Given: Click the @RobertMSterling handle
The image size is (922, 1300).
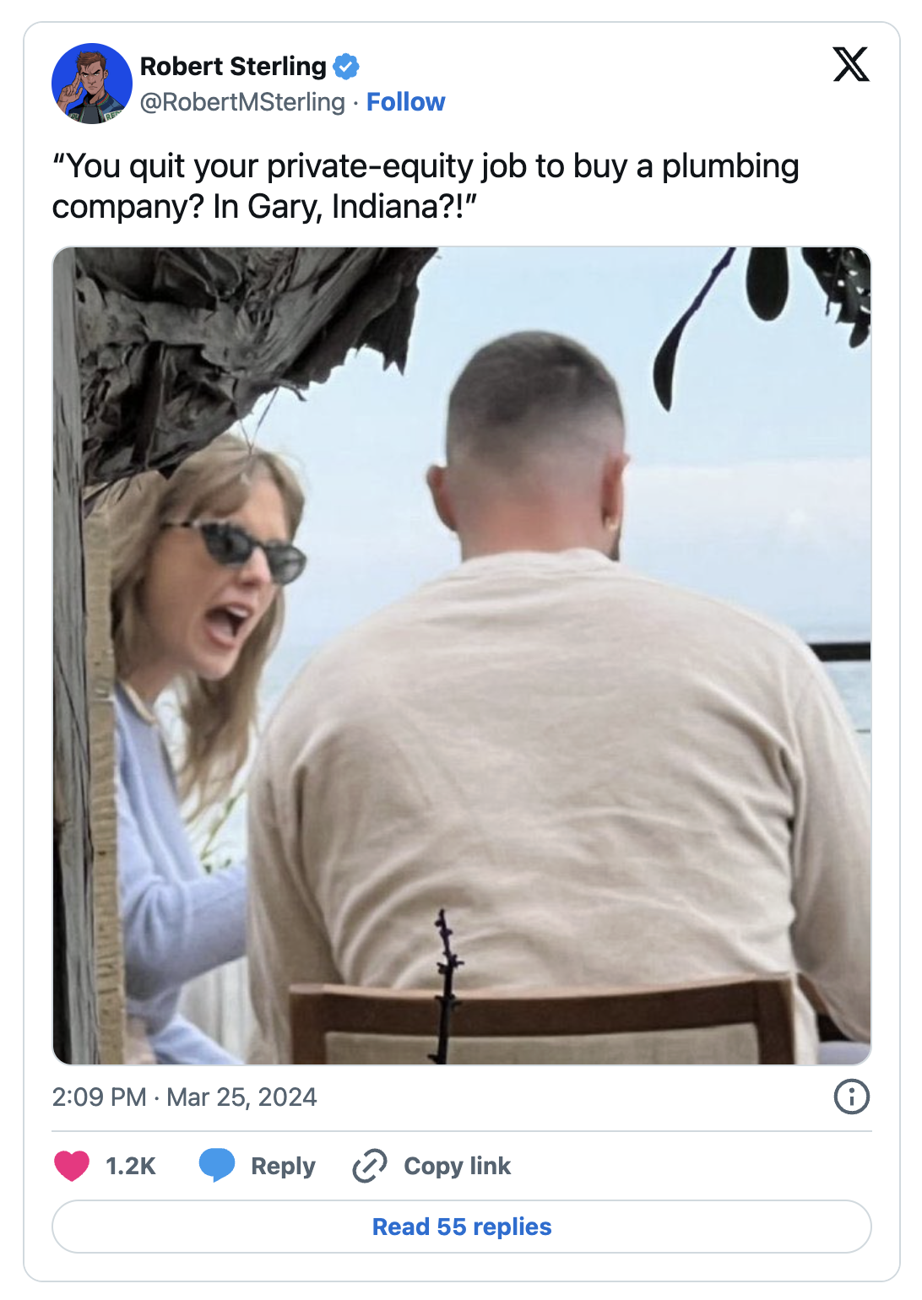Looking at the screenshot, I should [x=242, y=102].
